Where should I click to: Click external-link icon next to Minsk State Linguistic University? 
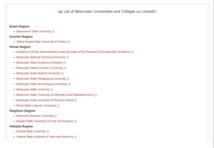pyautogui.click(x=58, y=106)
